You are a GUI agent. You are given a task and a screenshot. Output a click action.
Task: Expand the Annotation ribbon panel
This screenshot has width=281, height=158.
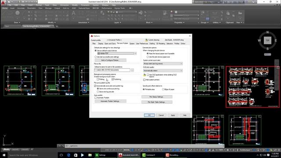click(x=84, y=22)
